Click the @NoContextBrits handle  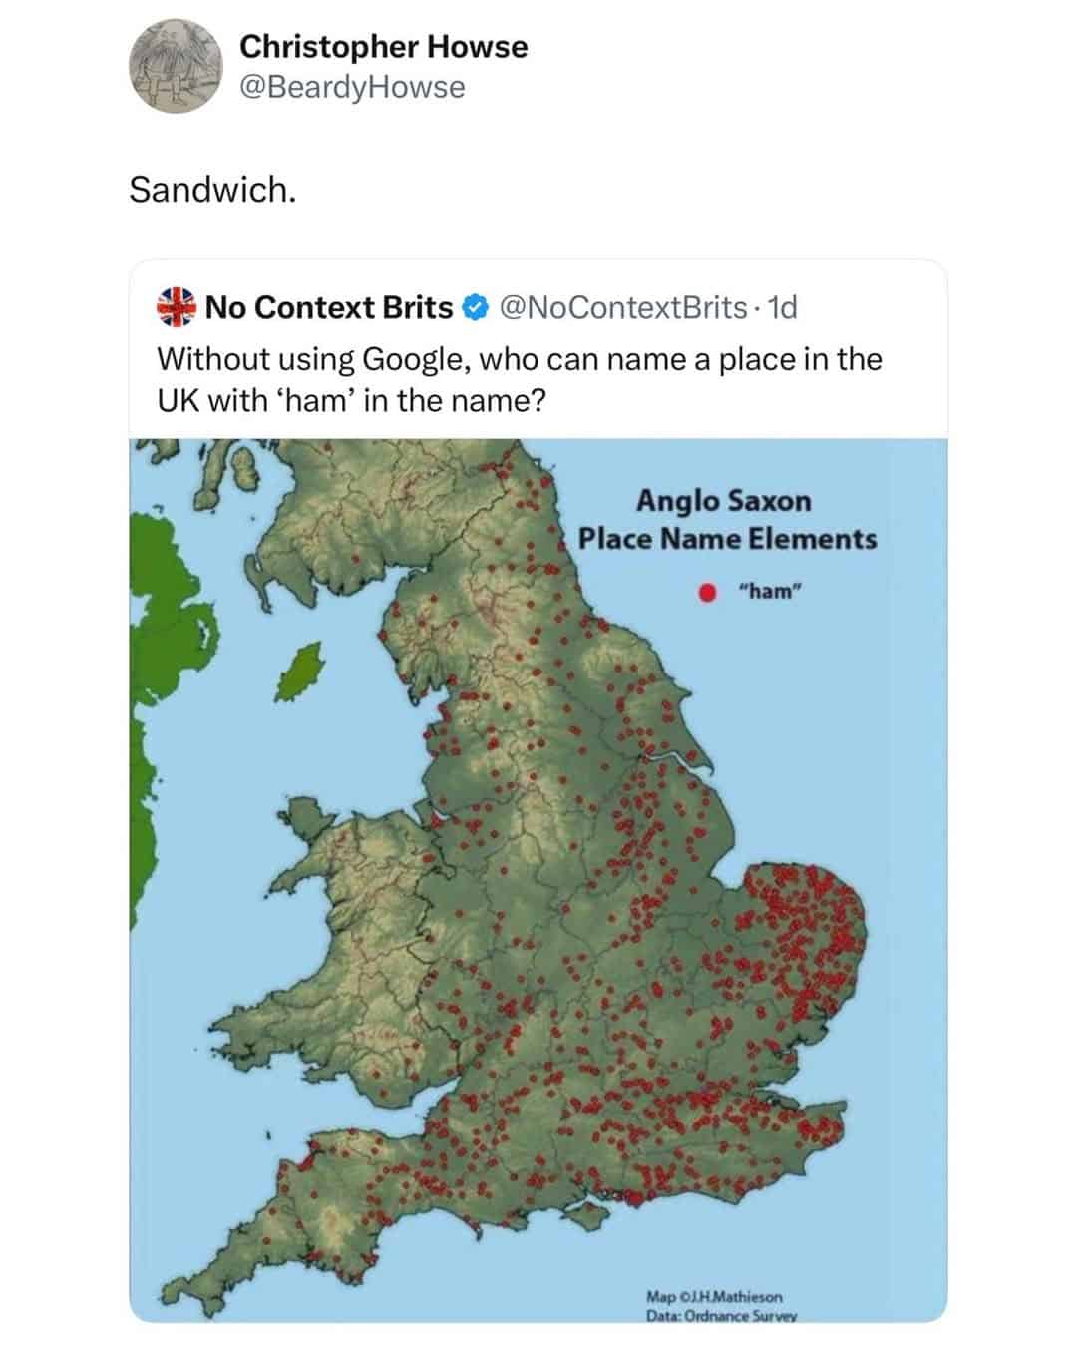[621, 308]
